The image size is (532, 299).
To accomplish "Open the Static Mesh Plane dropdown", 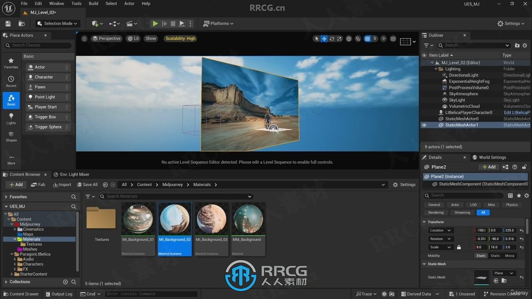I will click(x=504, y=273).
